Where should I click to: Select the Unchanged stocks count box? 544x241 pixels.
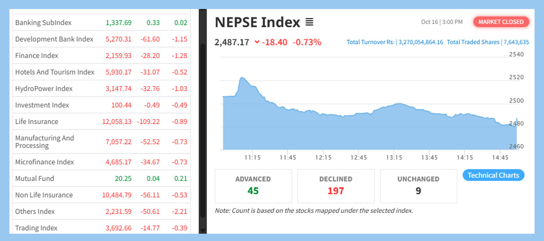[418, 186]
